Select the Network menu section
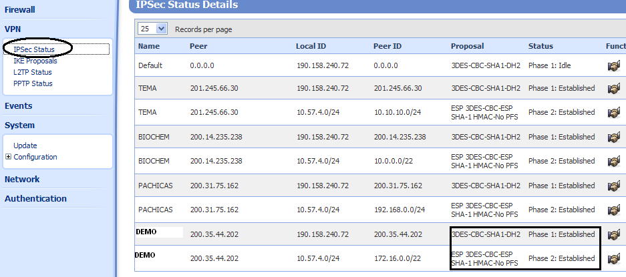Image resolution: width=626 pixels, height=277 pixels. coord(22,179)
